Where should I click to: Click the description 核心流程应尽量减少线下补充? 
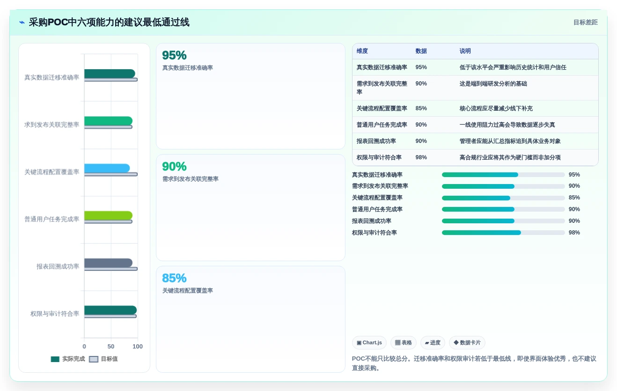point(496,108)
